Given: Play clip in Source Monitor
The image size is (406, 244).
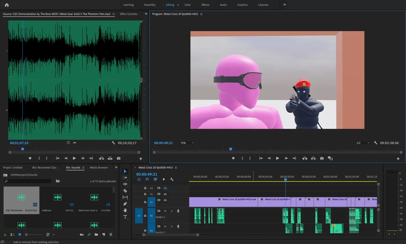Looking at the screenshot, I should [74, 158].
